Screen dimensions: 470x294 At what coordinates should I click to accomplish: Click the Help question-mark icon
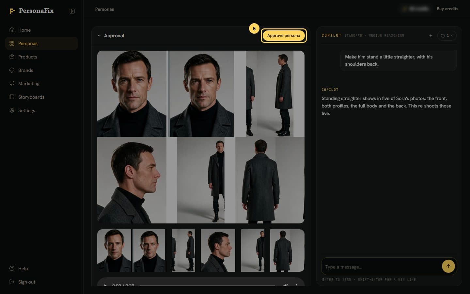12,269
